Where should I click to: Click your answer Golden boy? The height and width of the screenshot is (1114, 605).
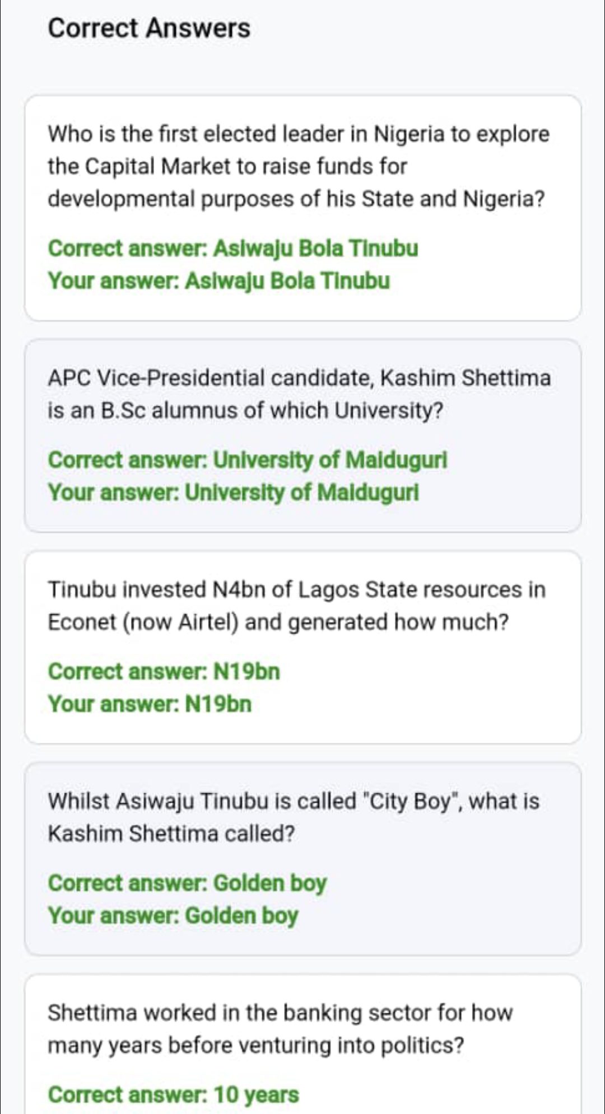[173, 915]
